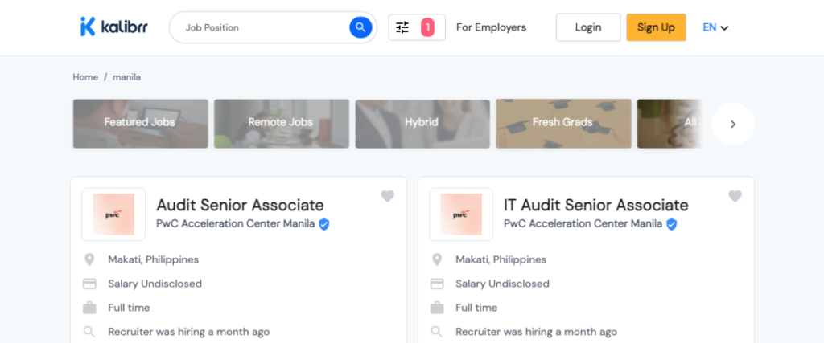The height and width of the screenshot is (343, 824).
Task: Click the red filter count badge
Action: click(428, 27)
